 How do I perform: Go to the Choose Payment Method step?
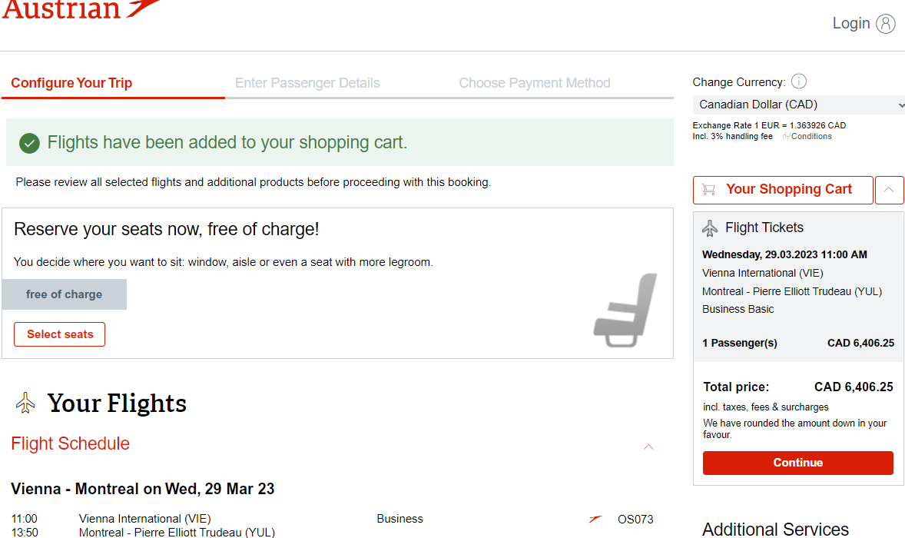[x=535, y=83]
